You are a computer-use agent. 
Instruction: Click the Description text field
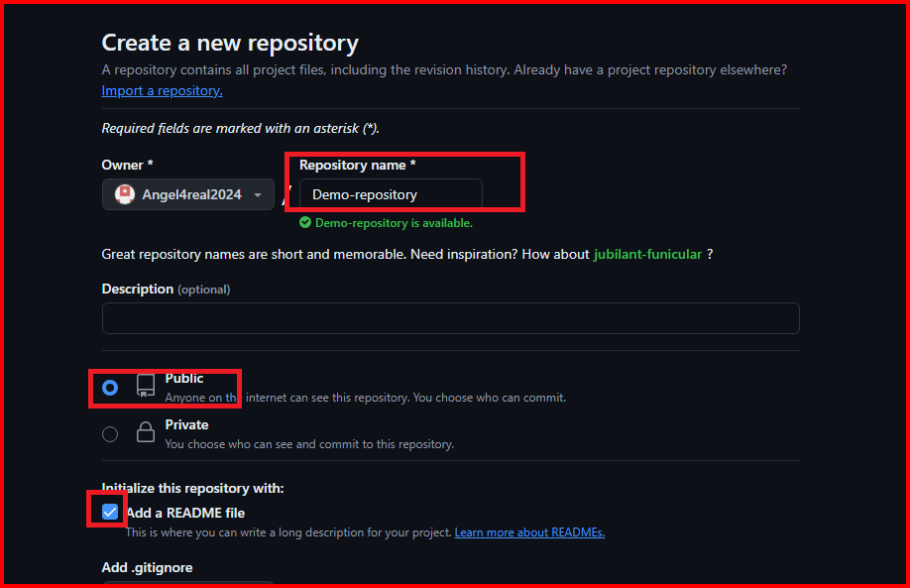(450, 318)
